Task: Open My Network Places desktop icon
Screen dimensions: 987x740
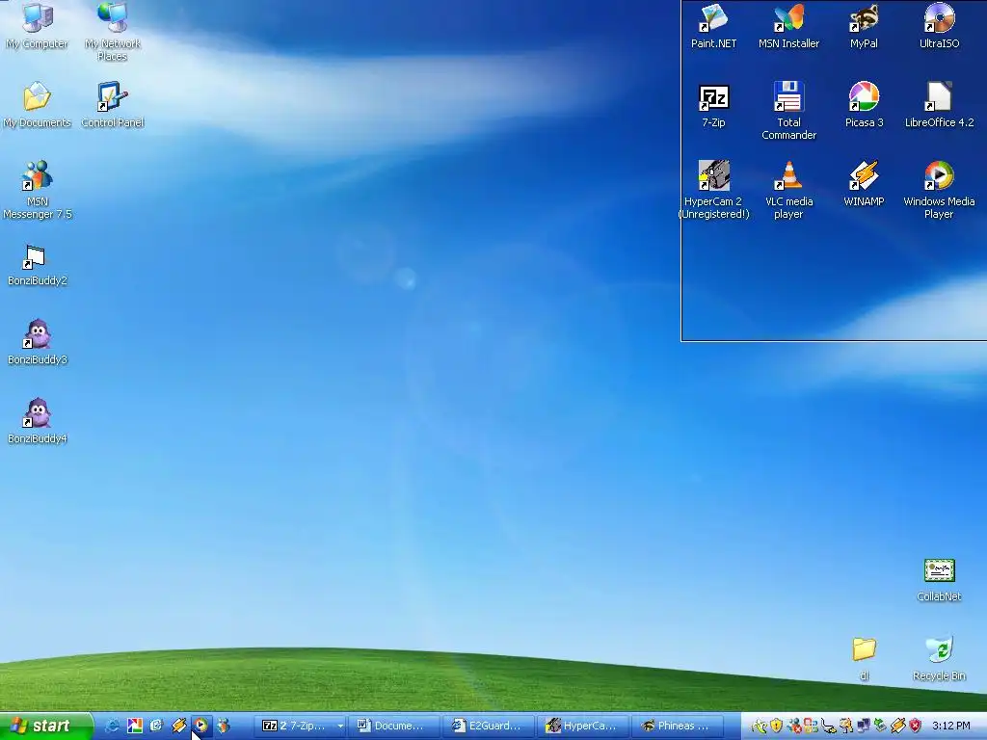Action: [113, 30]
